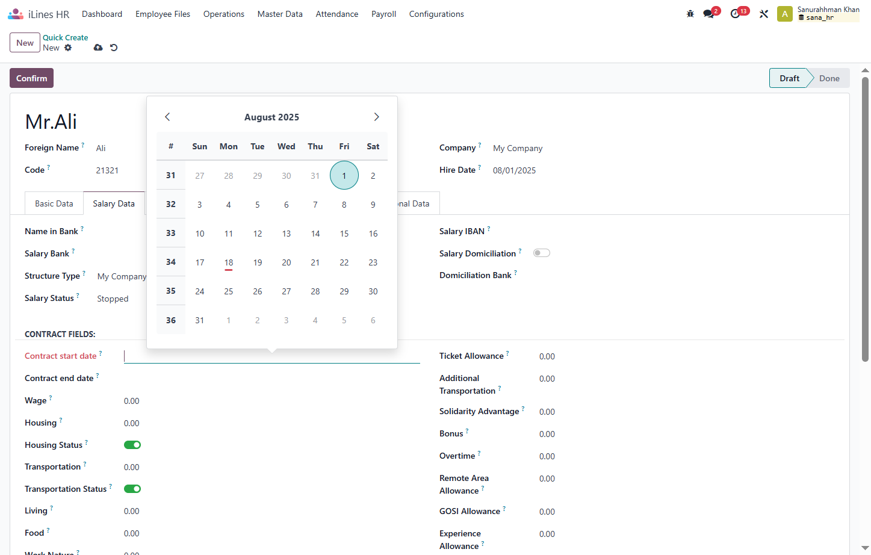
Task: Switch to the Basic Data tab
Action: point(54,203)
